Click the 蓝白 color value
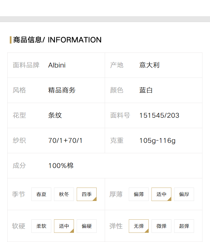The height and width of the screenshot is (242, 210). click(146, 90)
